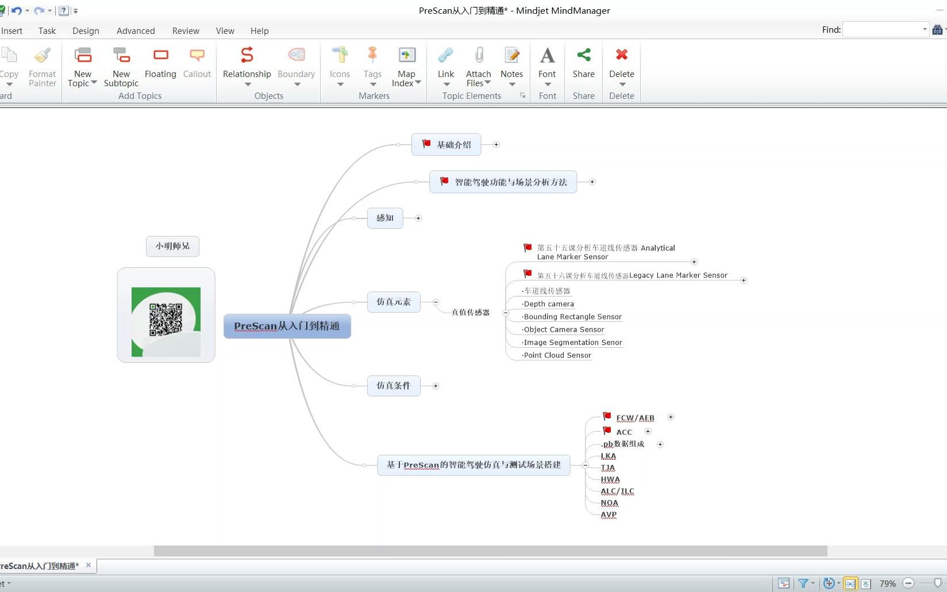Screen dimensions: 947x592
Task: Add a Callout topic
Action: [197, 63]
